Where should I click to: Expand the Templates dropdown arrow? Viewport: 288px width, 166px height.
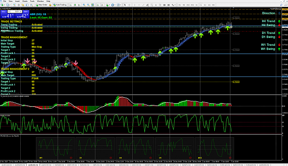pos(120,5)
